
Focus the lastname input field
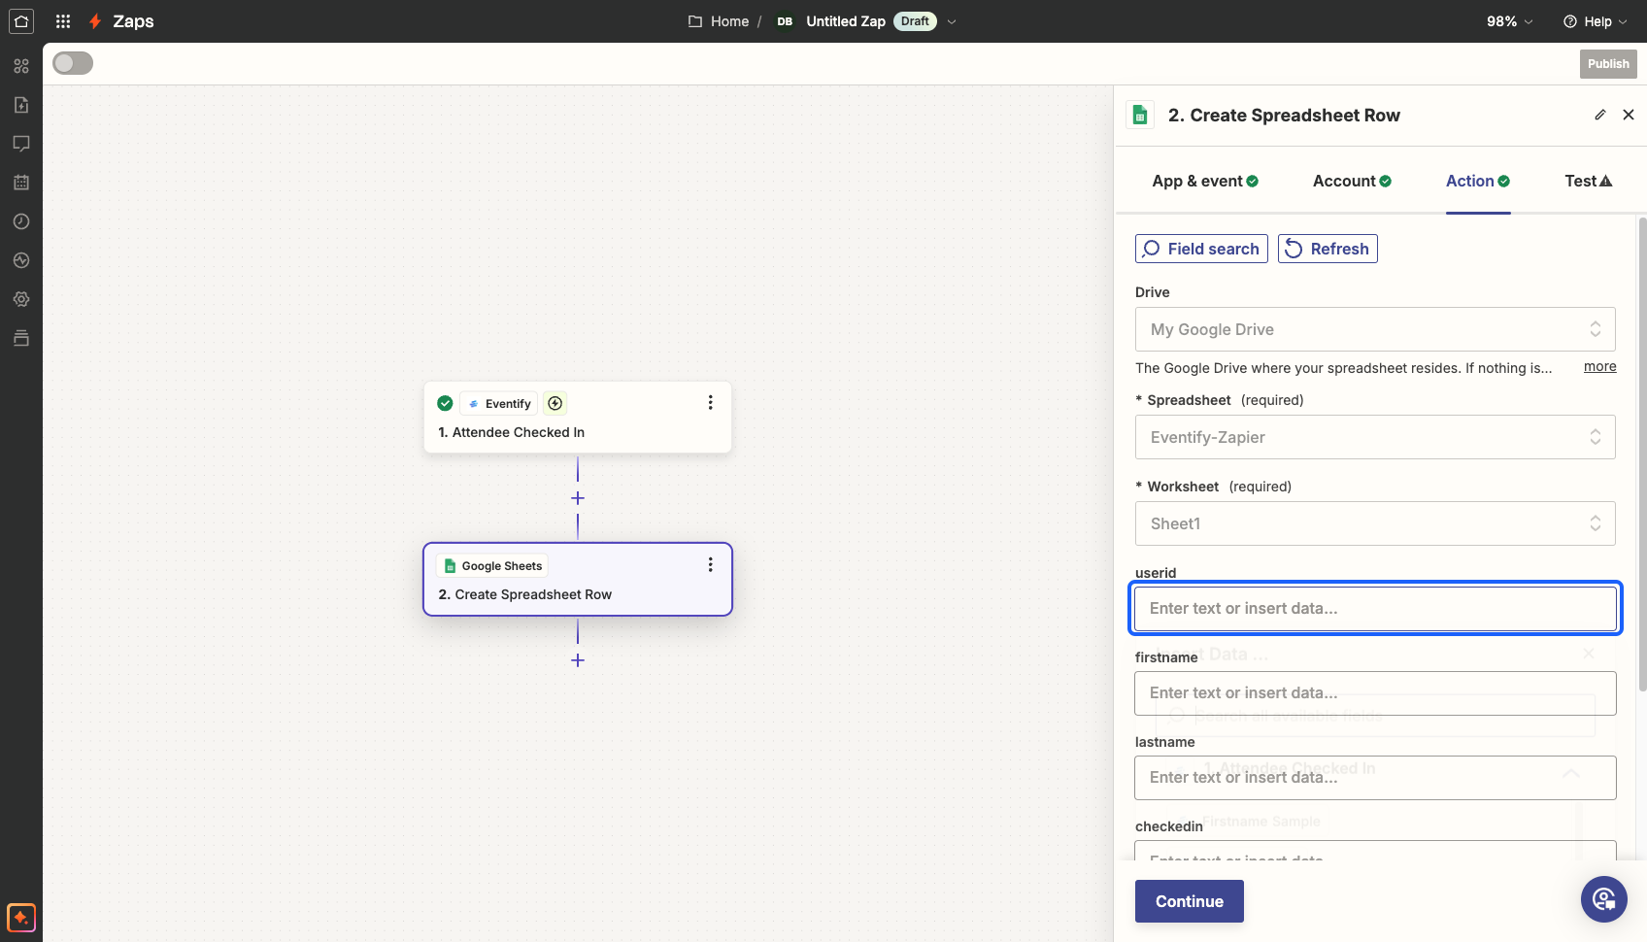1375,778
